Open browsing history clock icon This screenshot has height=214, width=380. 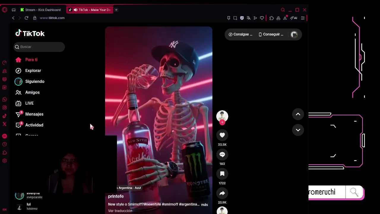(4, 144)
